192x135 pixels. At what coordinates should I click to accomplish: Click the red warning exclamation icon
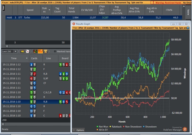[153, 2]
